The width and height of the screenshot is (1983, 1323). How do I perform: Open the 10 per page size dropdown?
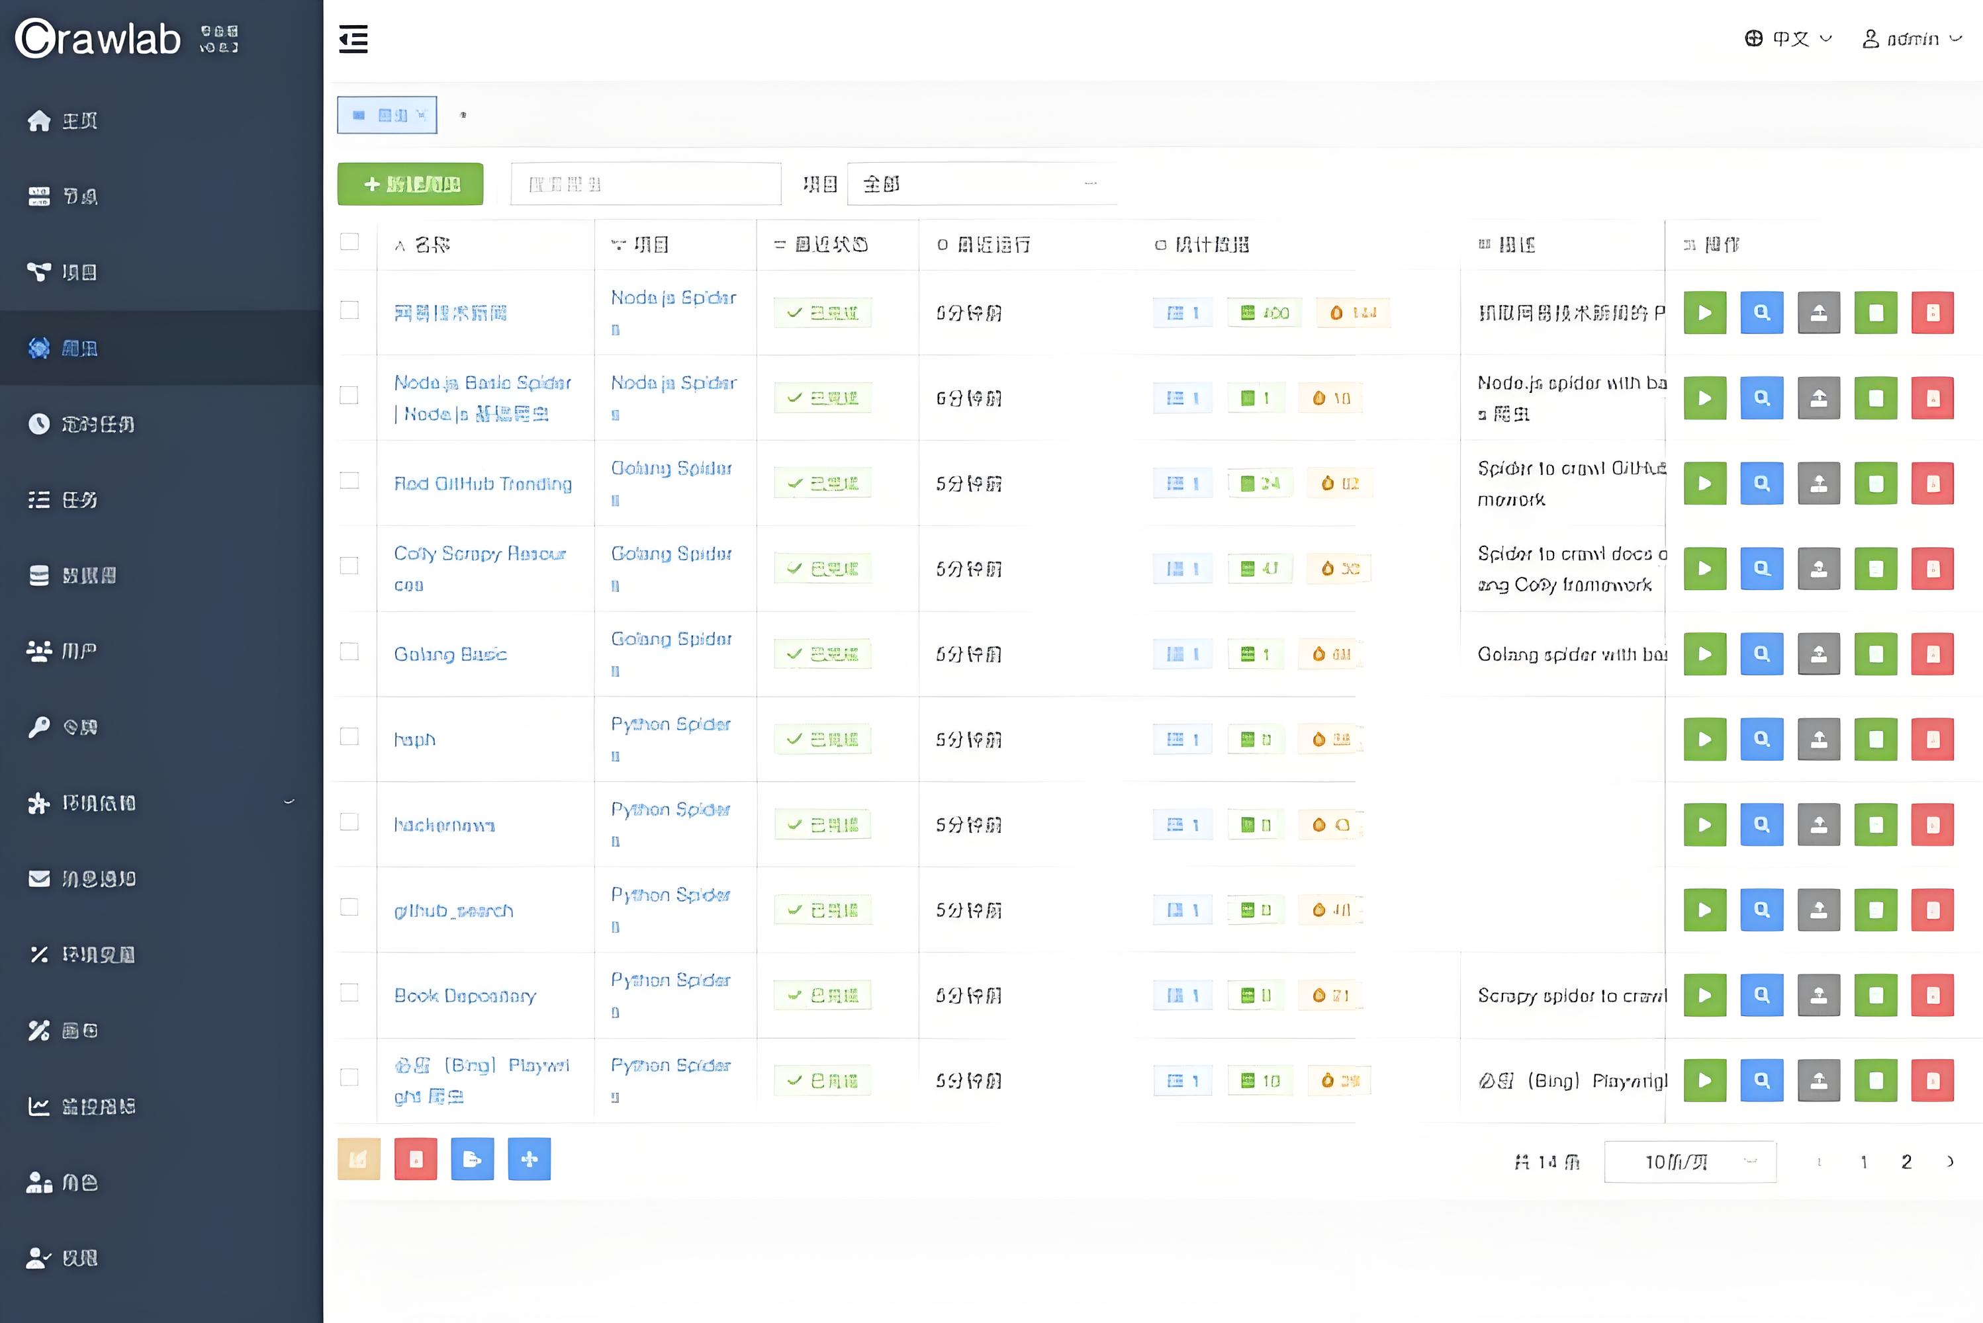[1689, 1162]
